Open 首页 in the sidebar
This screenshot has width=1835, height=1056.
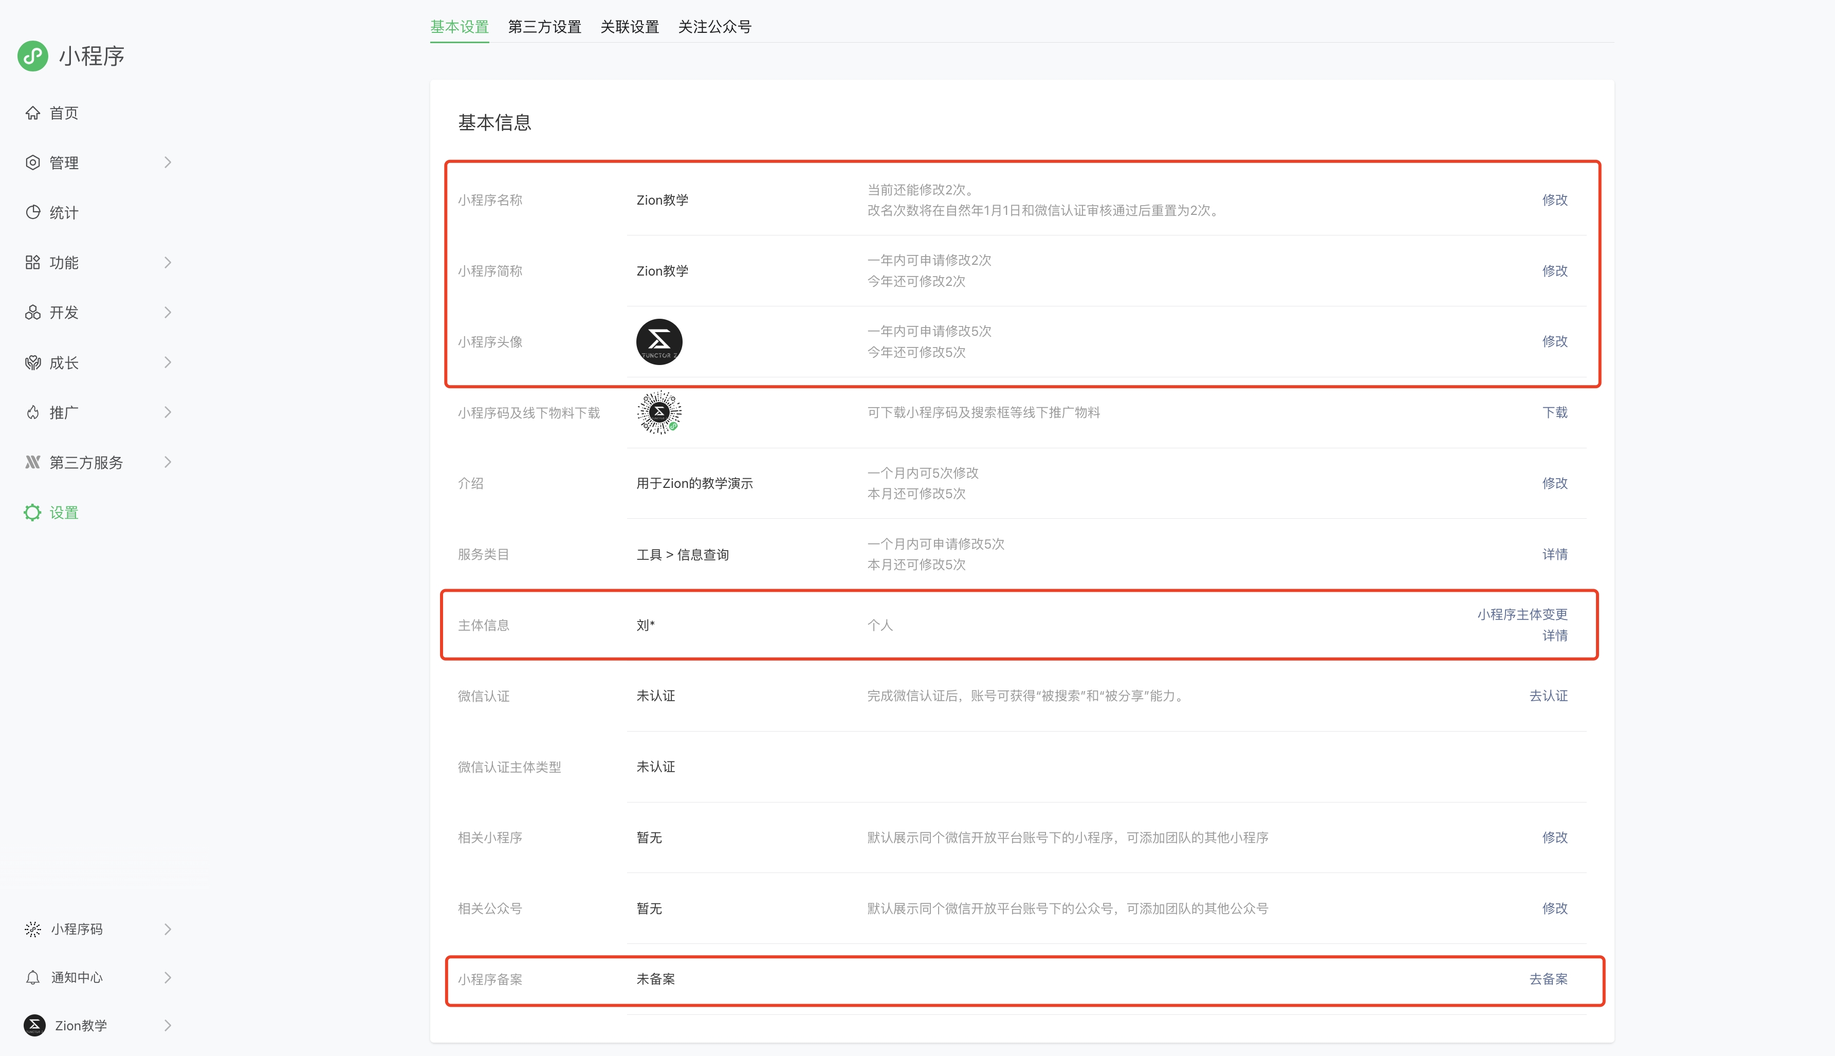click(x=64, y=113)
